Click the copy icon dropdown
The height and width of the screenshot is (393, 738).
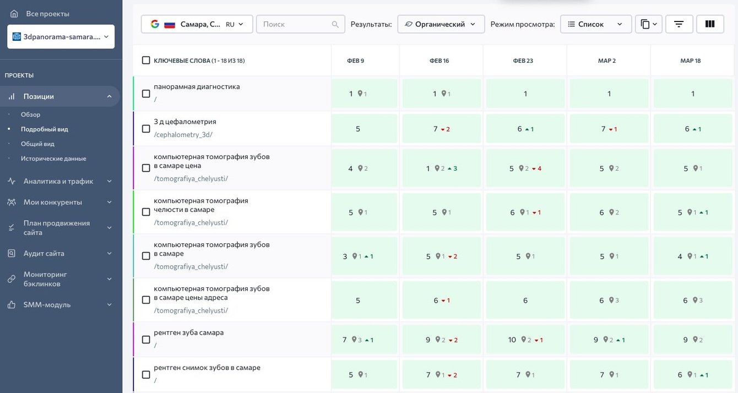[649, 24]
